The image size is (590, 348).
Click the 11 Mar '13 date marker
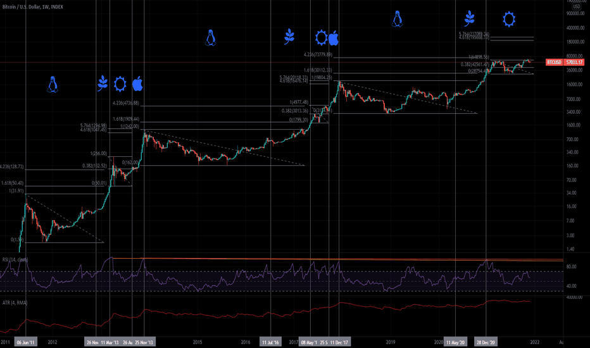(x=110, y=342)
